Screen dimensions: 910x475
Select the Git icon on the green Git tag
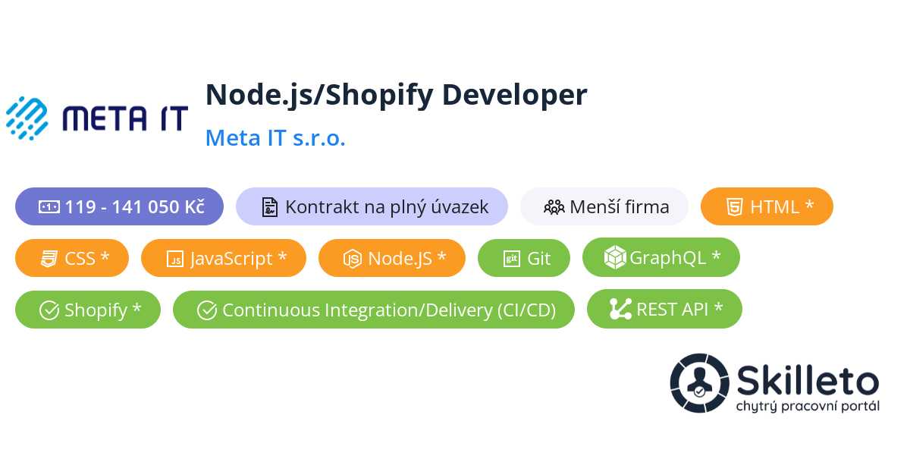(513, 258)
